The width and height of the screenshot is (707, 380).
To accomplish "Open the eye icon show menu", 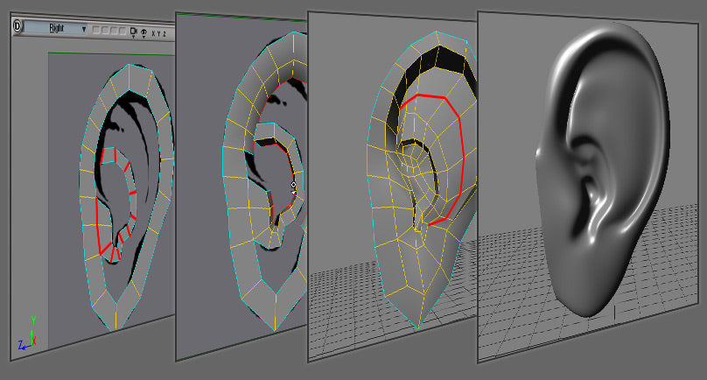I will point(143,33).
